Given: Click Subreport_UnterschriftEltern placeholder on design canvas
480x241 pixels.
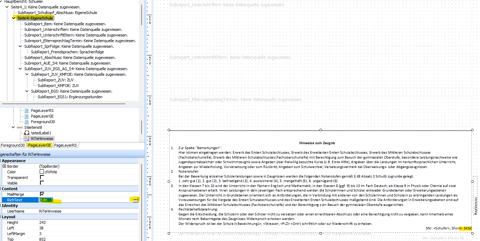Looking at the screenshot, I should (x=231, y=57).
